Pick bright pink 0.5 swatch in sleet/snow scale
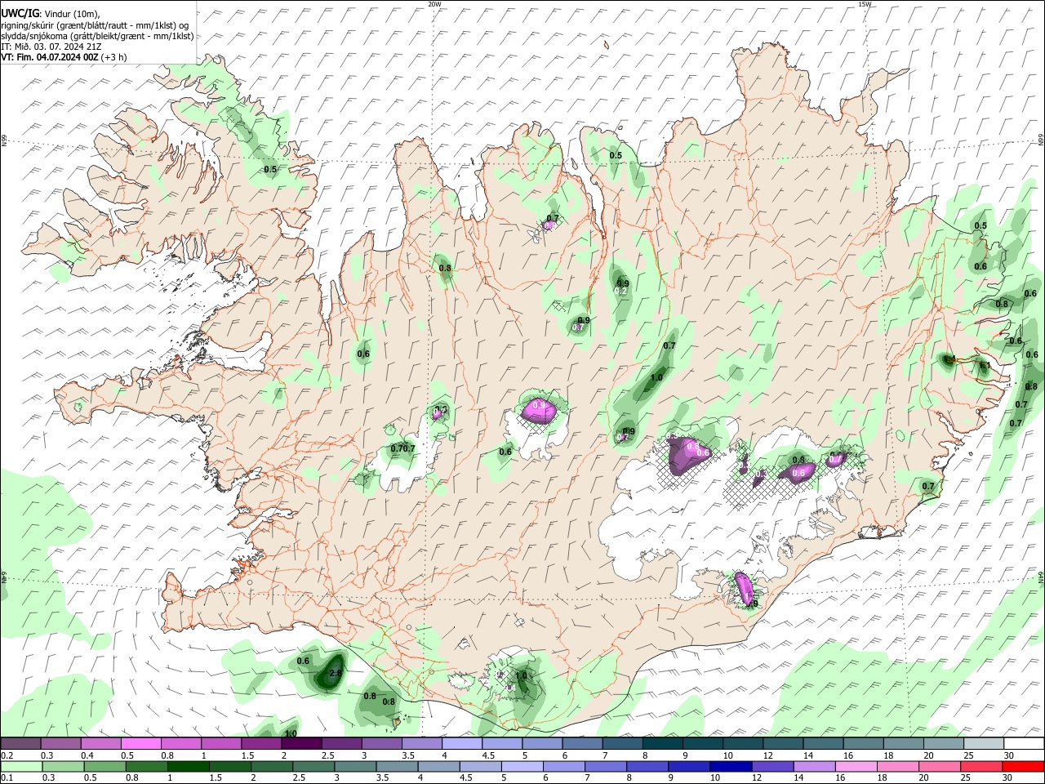This screenshot has height=784, width=1045. (140, 744)
